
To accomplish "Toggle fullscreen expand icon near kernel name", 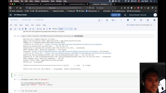I will click(154, 25).
